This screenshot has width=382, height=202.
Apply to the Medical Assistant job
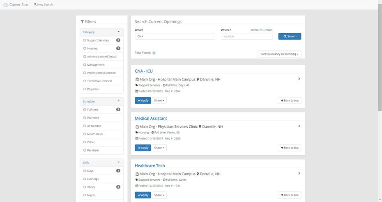(x=143, y=148)
